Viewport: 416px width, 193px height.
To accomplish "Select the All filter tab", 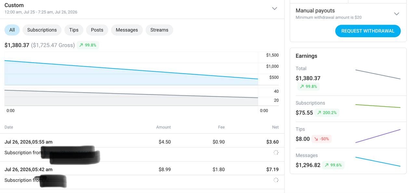I will click(12, 30).
